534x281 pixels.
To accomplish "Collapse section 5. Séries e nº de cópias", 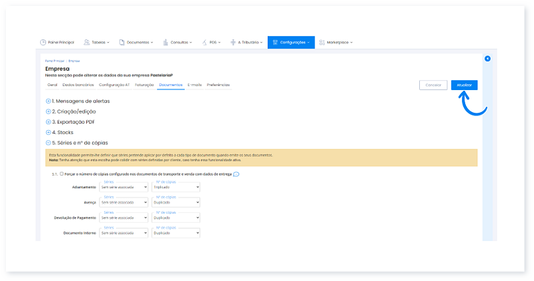I will [48, 143].
